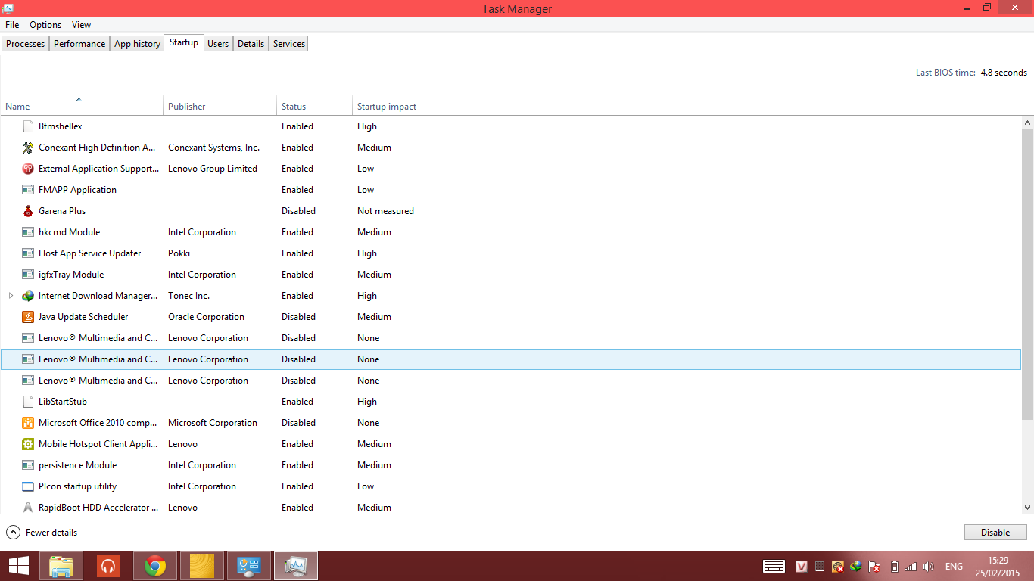
Task: Collapse view with Fewer details
Action: pos(42,533)
